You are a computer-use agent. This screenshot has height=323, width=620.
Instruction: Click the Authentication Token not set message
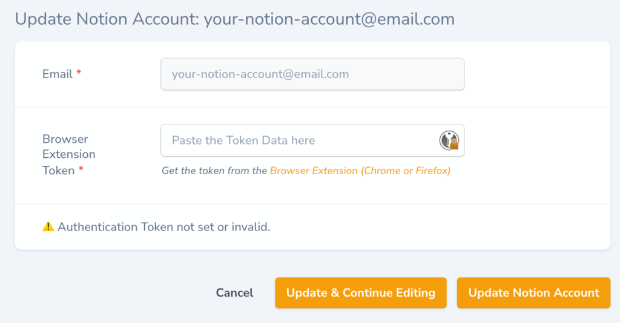(163, 227)
